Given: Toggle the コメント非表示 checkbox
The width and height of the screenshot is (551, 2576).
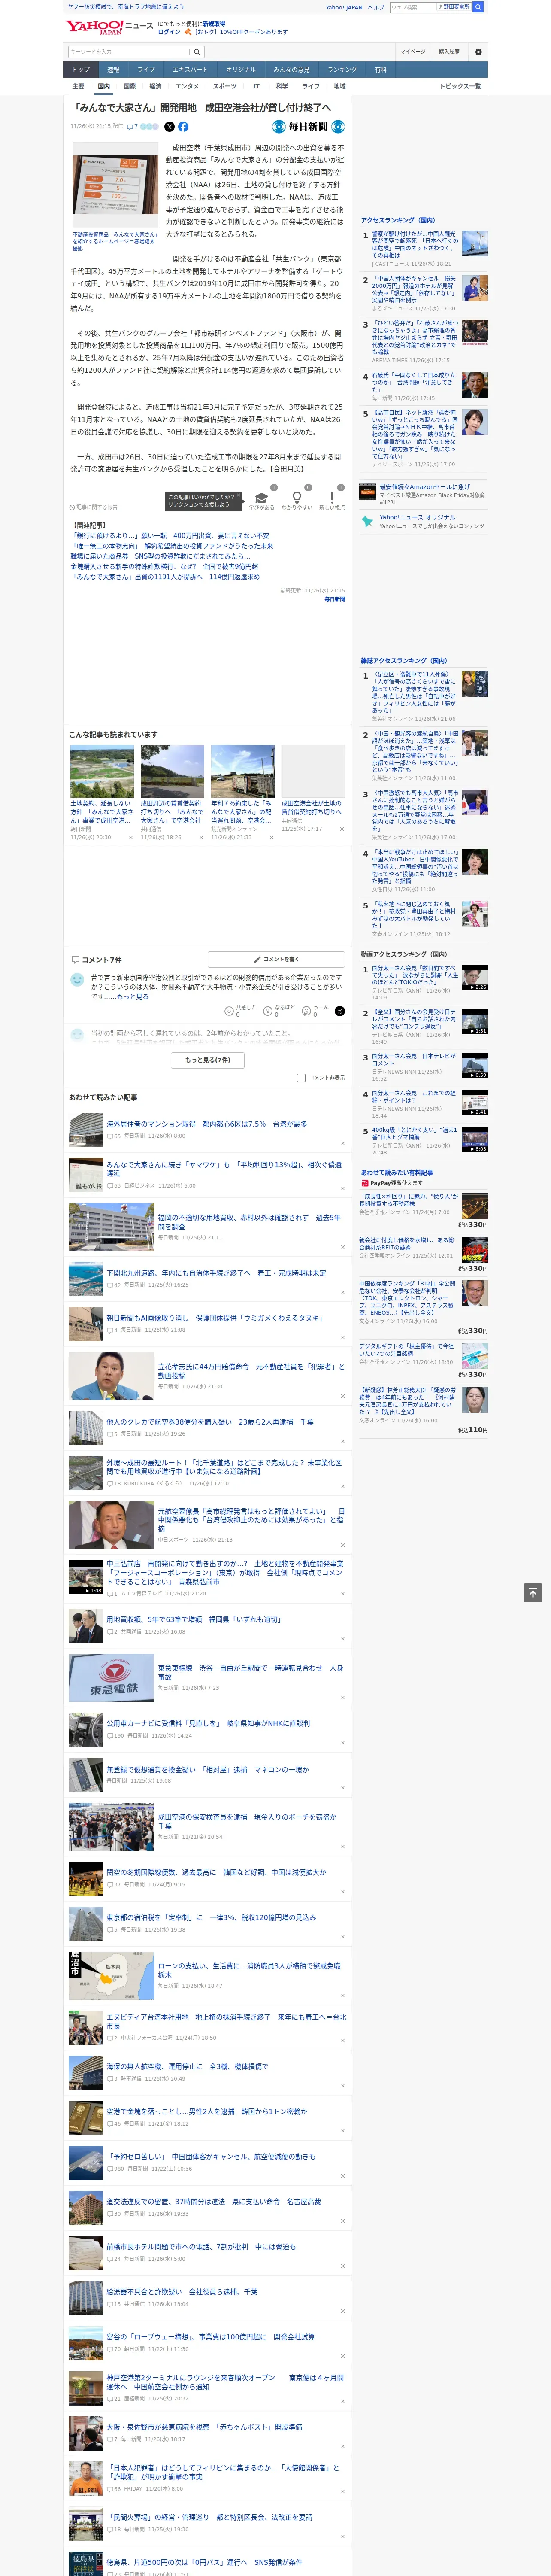Looking at the screenshot, I should click(301, 1078).
